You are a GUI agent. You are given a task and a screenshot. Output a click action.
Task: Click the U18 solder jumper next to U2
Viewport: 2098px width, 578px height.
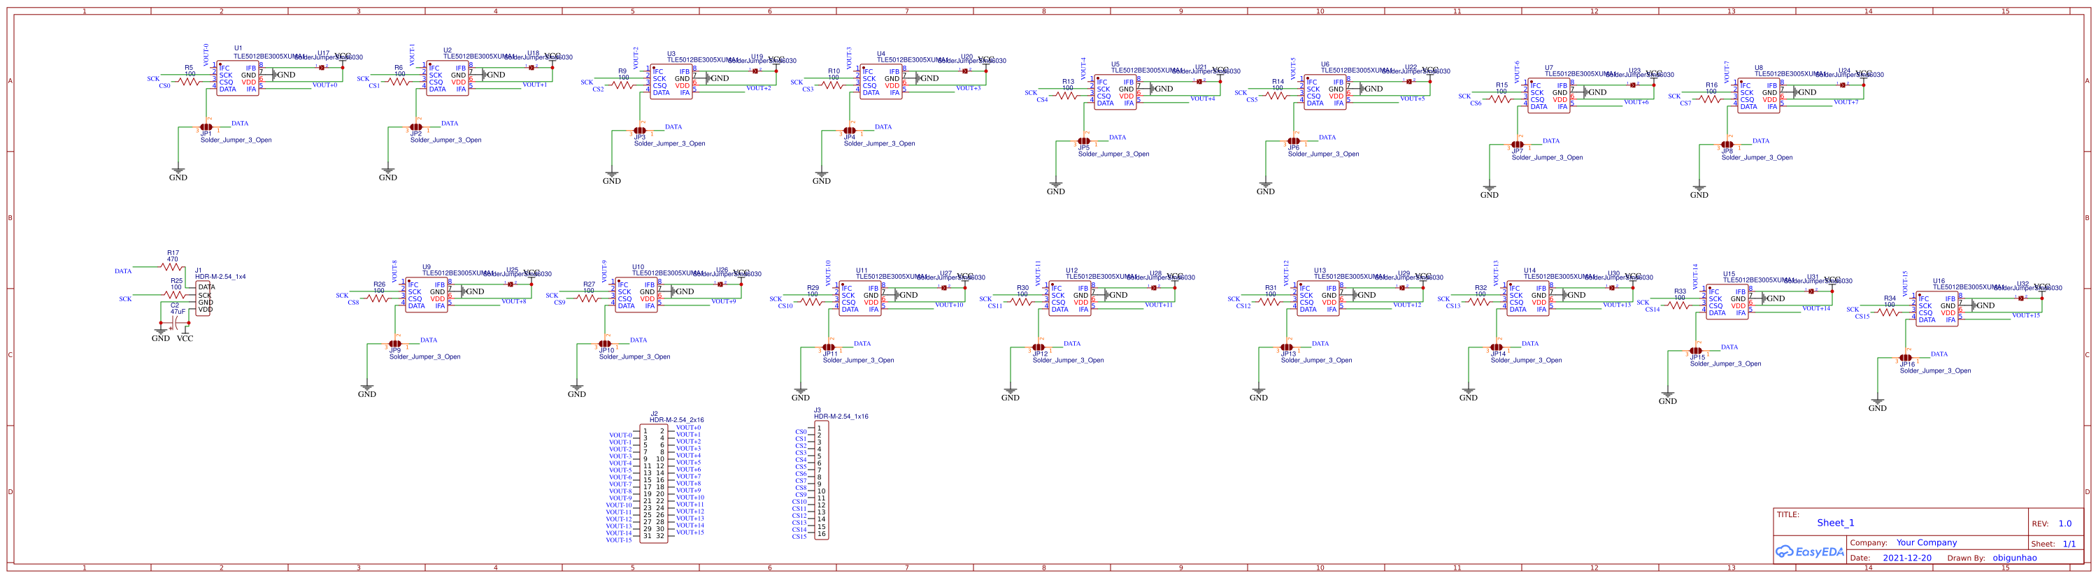coord(531,68)
